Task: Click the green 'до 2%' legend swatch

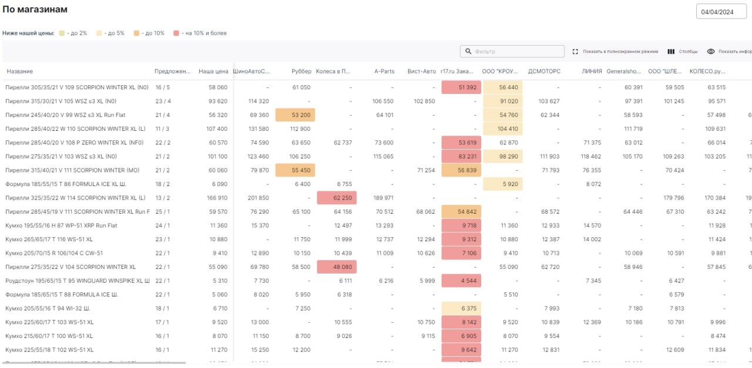Action: coord(61,33)
